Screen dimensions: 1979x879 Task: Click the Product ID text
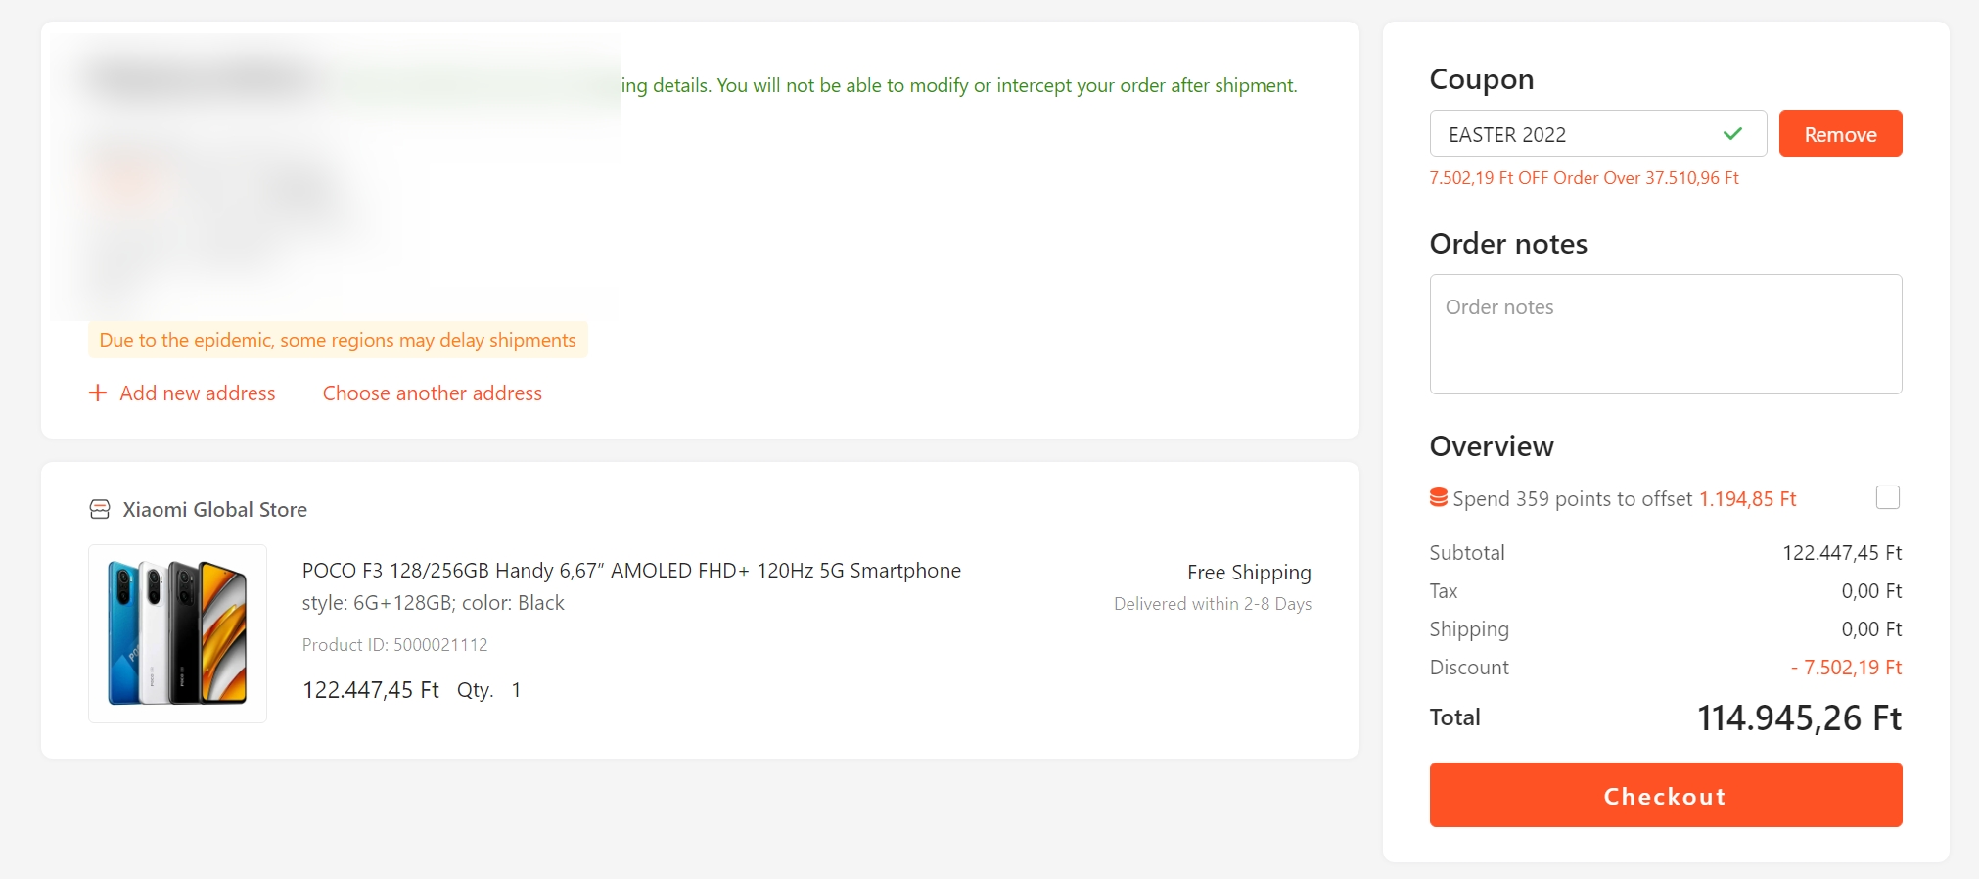(394, 645)
